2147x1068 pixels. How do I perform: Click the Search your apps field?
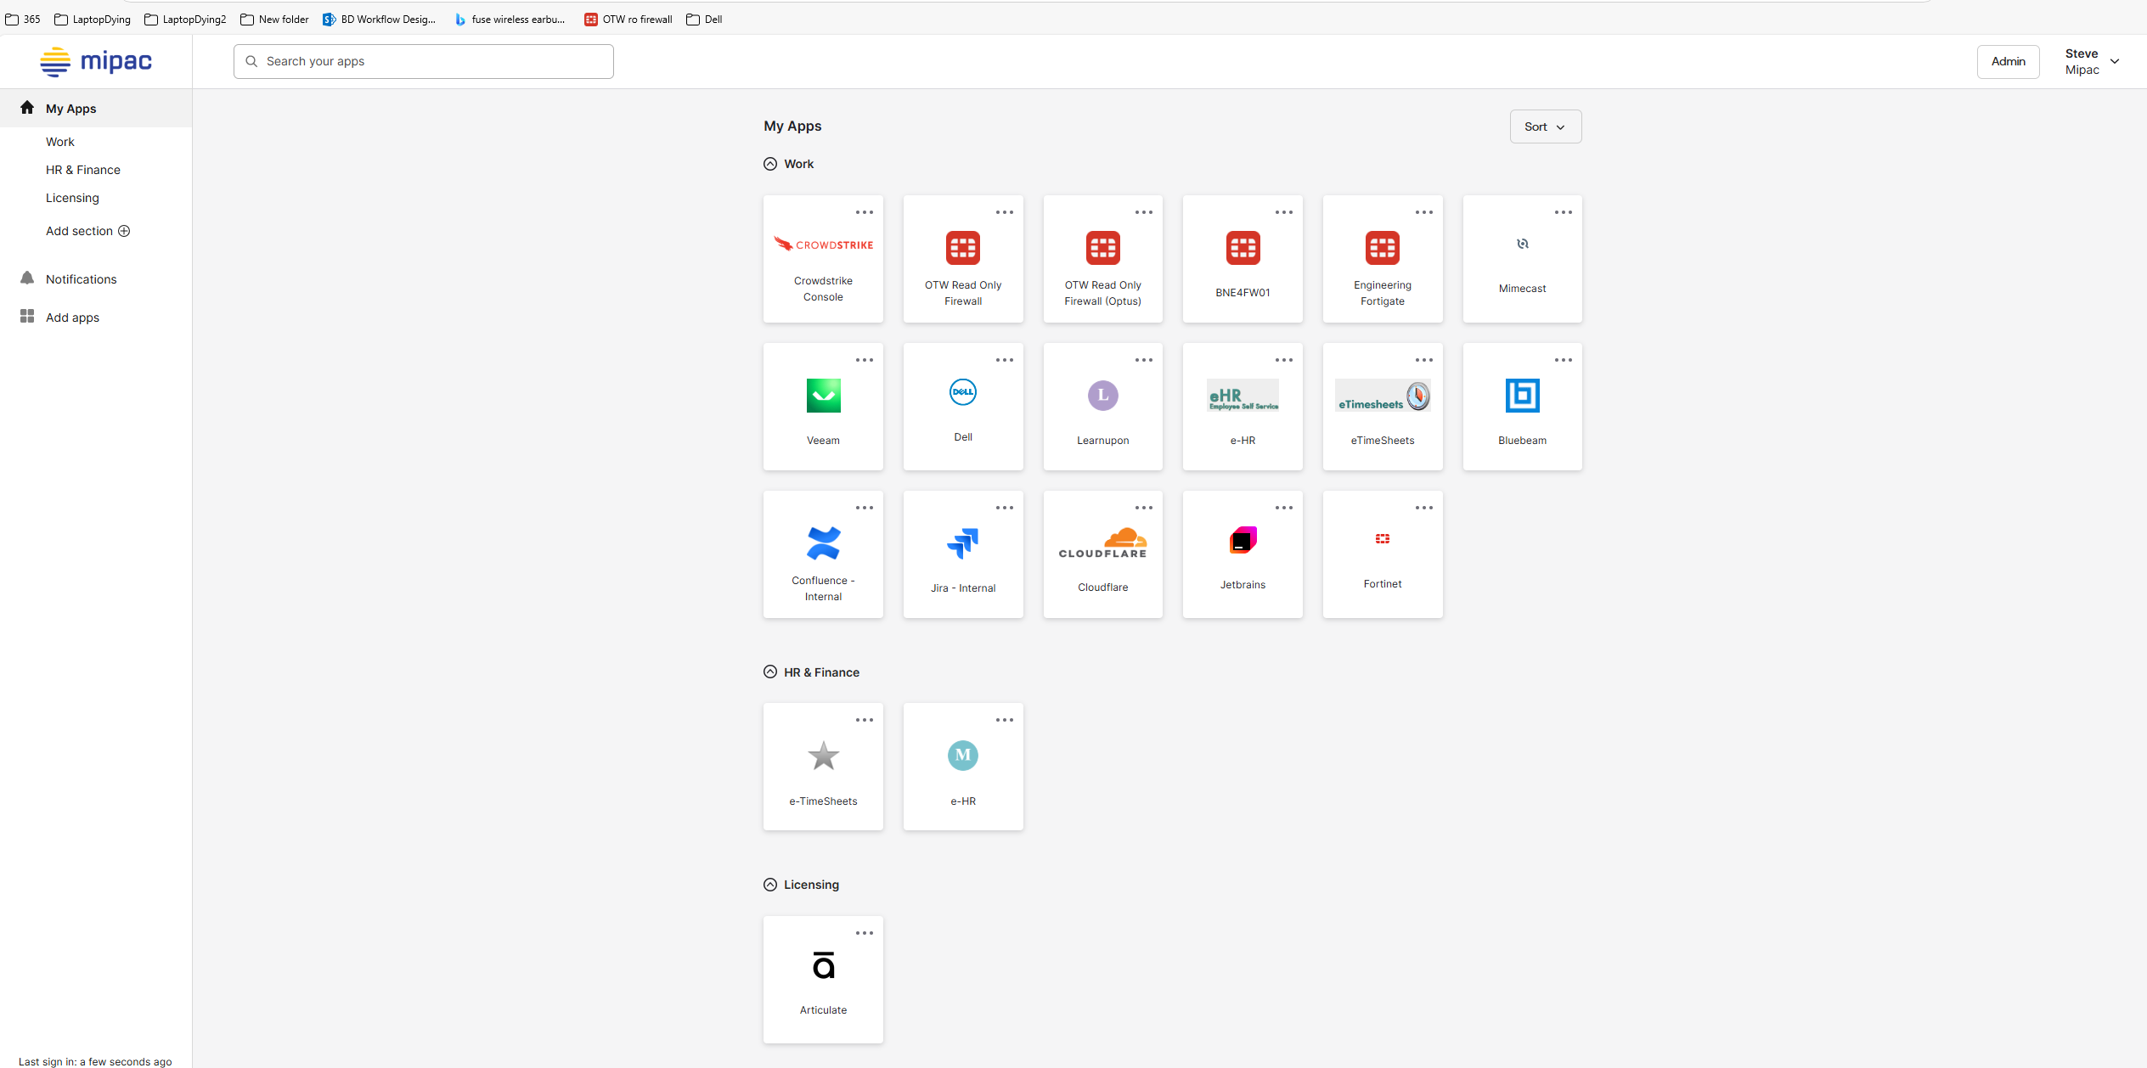(423, 61)
